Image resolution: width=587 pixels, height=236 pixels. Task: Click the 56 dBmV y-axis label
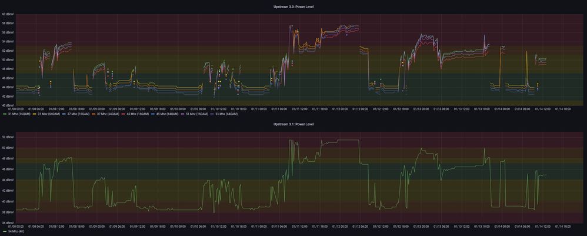click(x=8, y=32)
